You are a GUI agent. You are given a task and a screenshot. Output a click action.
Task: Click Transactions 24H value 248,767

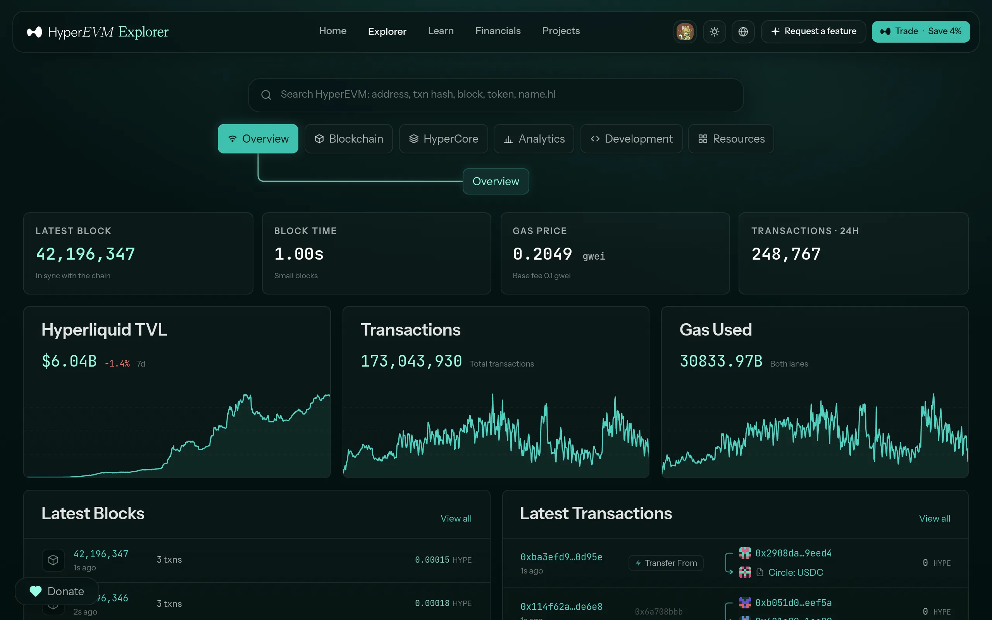(x=786, y=254)
